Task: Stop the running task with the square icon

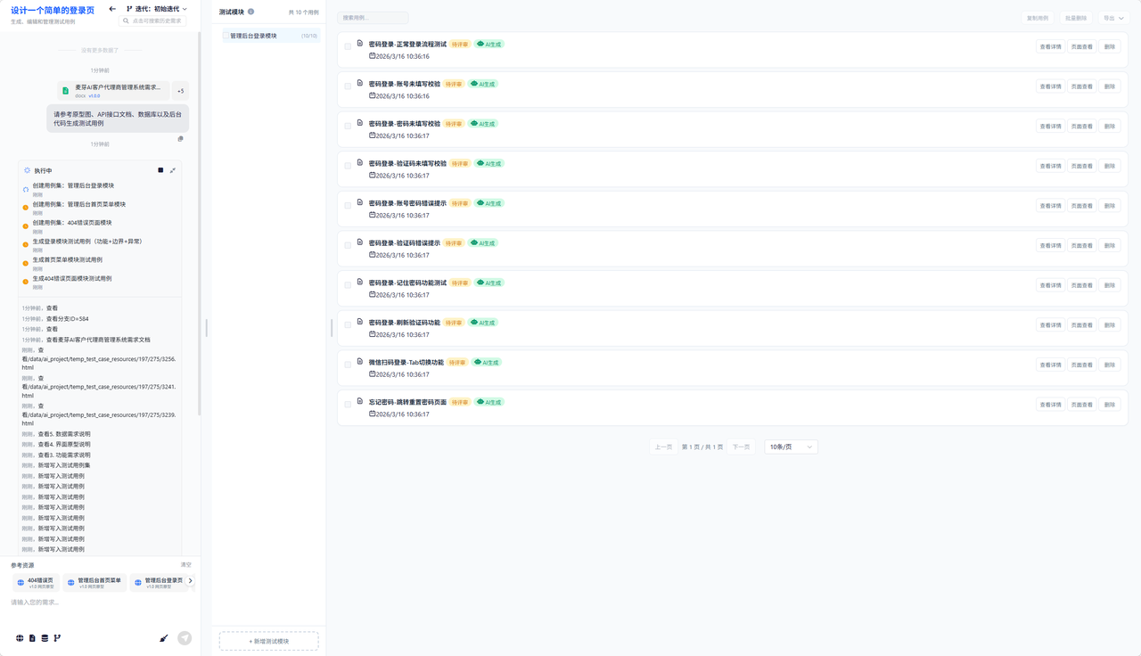Action: tap(160, 170)
